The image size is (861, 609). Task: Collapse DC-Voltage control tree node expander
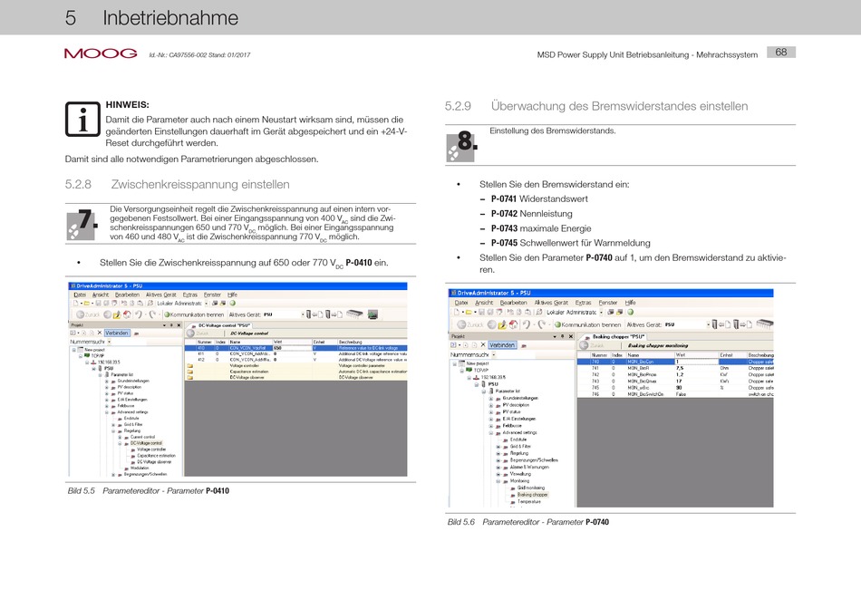point(120,443)
